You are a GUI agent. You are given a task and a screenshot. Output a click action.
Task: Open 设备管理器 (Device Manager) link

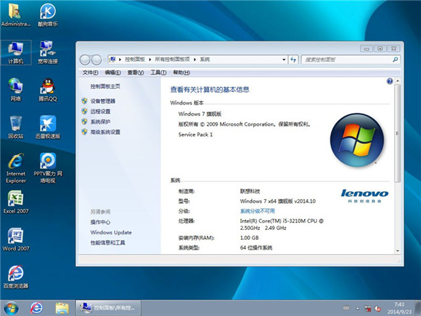102,101
